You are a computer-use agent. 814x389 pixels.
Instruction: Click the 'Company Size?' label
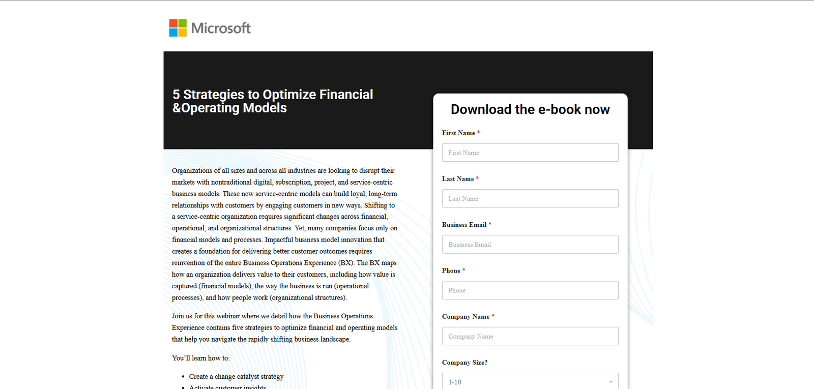pyautogui.click(x=465, y=363)
